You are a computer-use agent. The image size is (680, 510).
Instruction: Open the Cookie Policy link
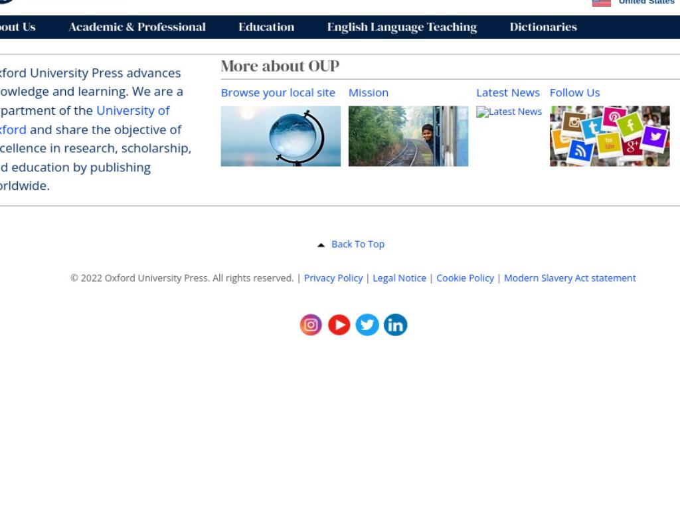point(465,278)
